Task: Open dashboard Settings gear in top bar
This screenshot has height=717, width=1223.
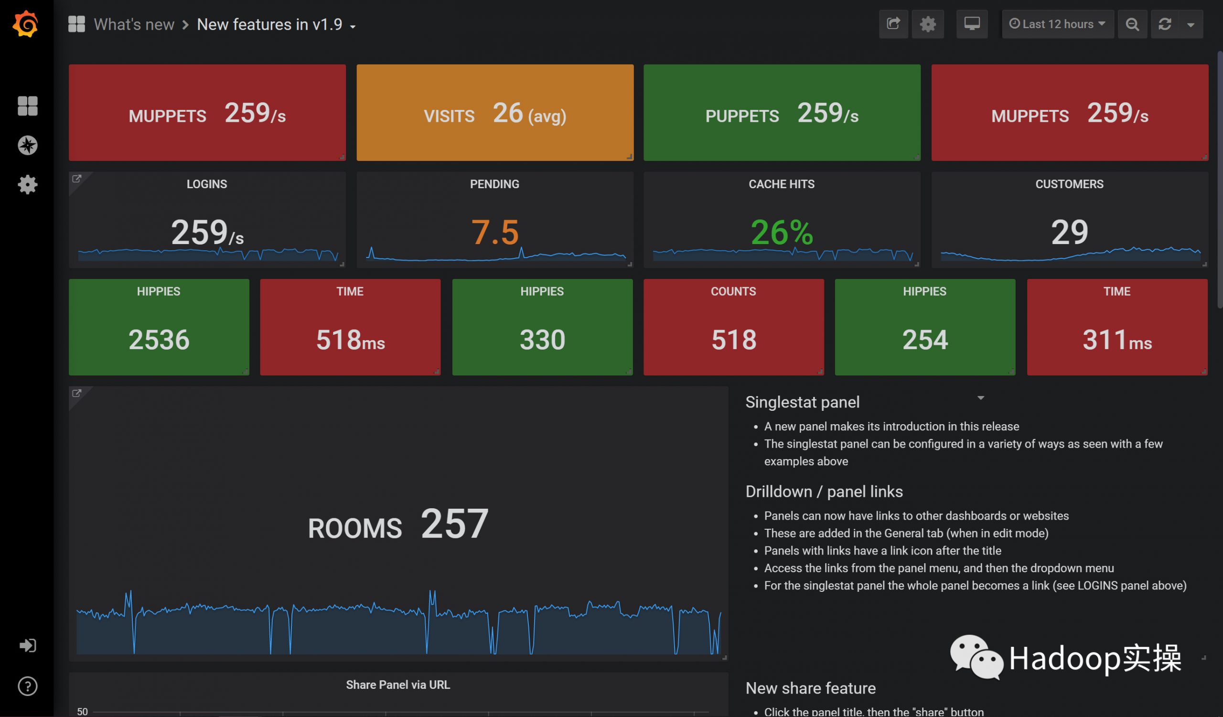Action: 928,24
